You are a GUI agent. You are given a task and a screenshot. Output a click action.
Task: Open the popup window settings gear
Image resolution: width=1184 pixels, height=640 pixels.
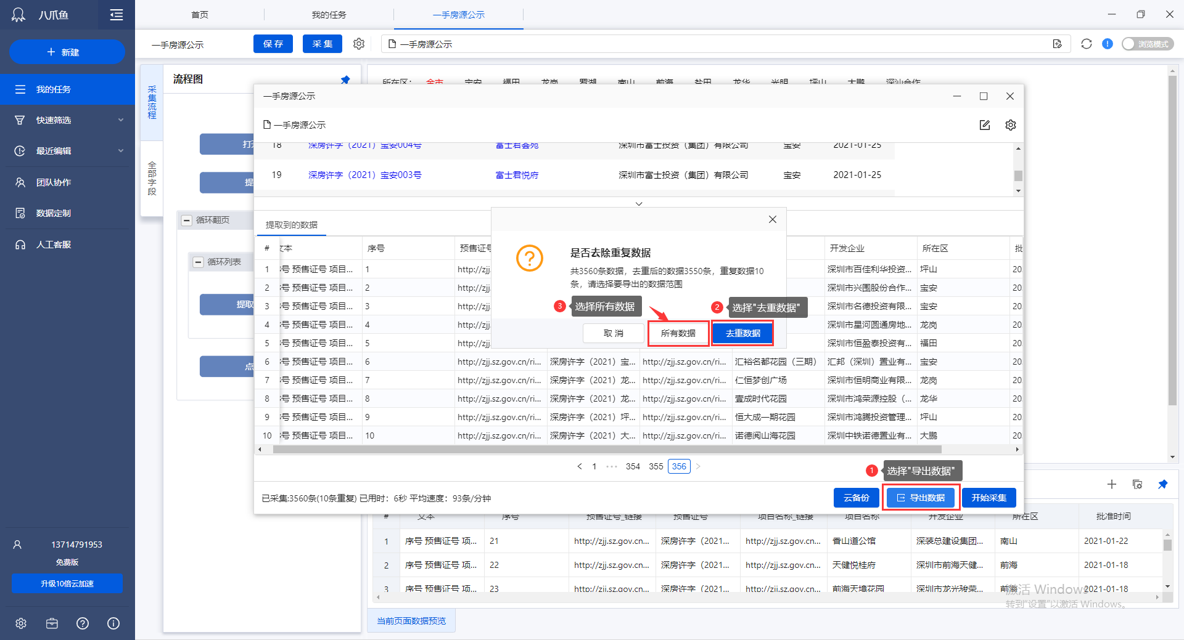[1011, 125]
